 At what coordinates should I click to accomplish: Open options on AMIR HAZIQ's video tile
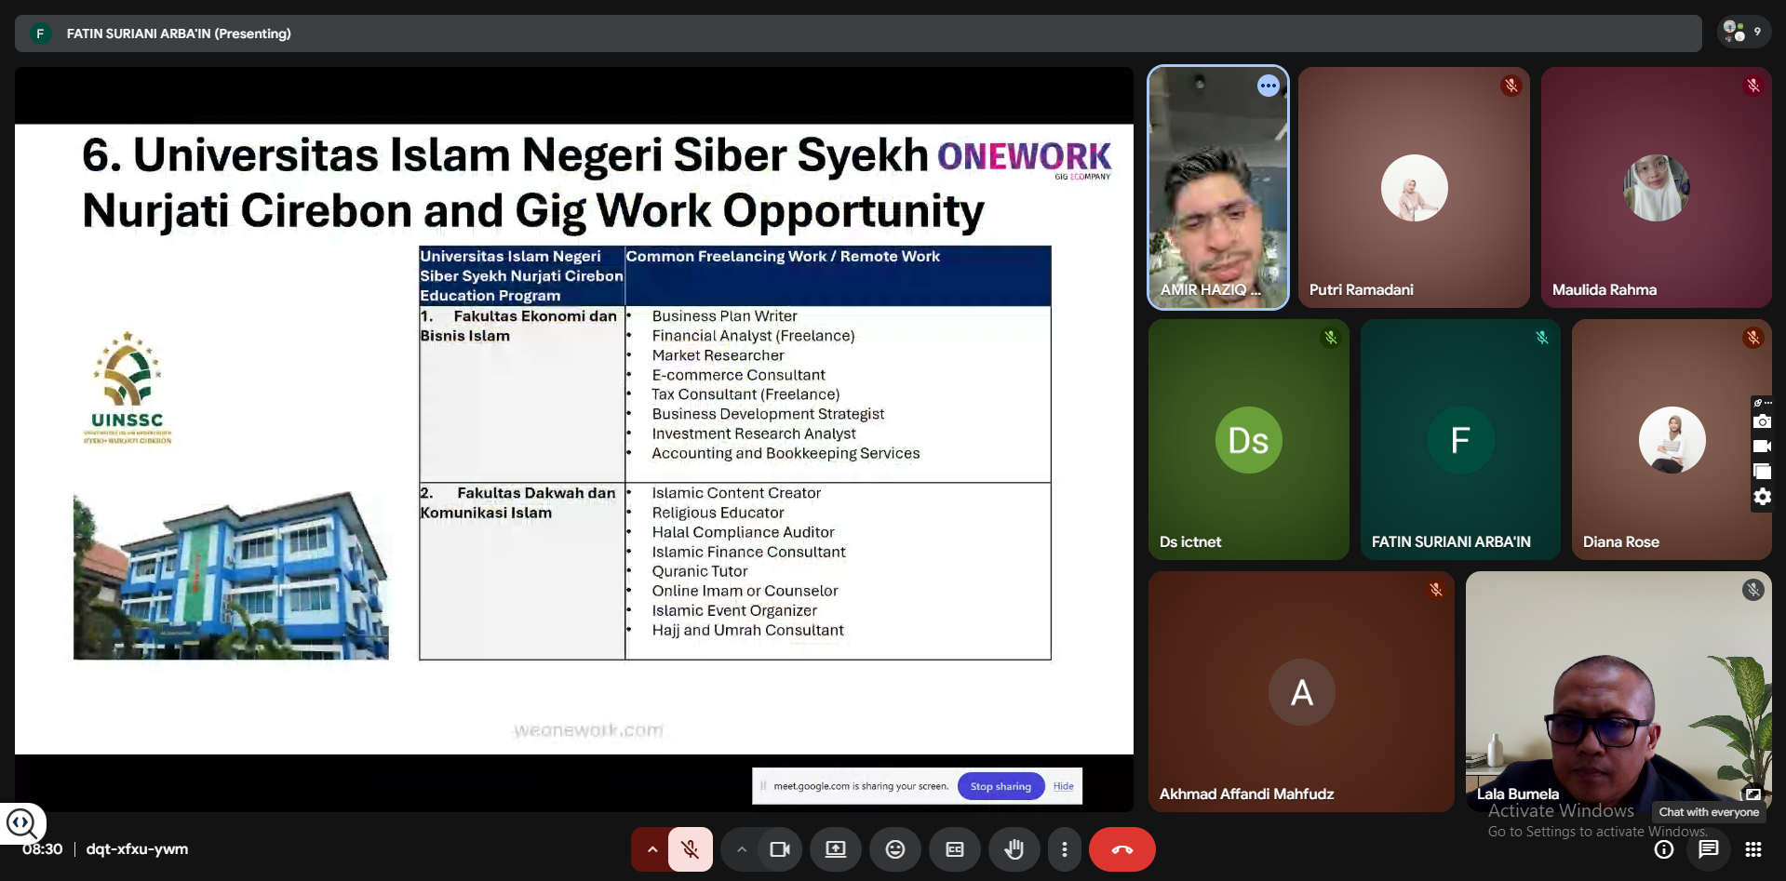click(1268, 86)
